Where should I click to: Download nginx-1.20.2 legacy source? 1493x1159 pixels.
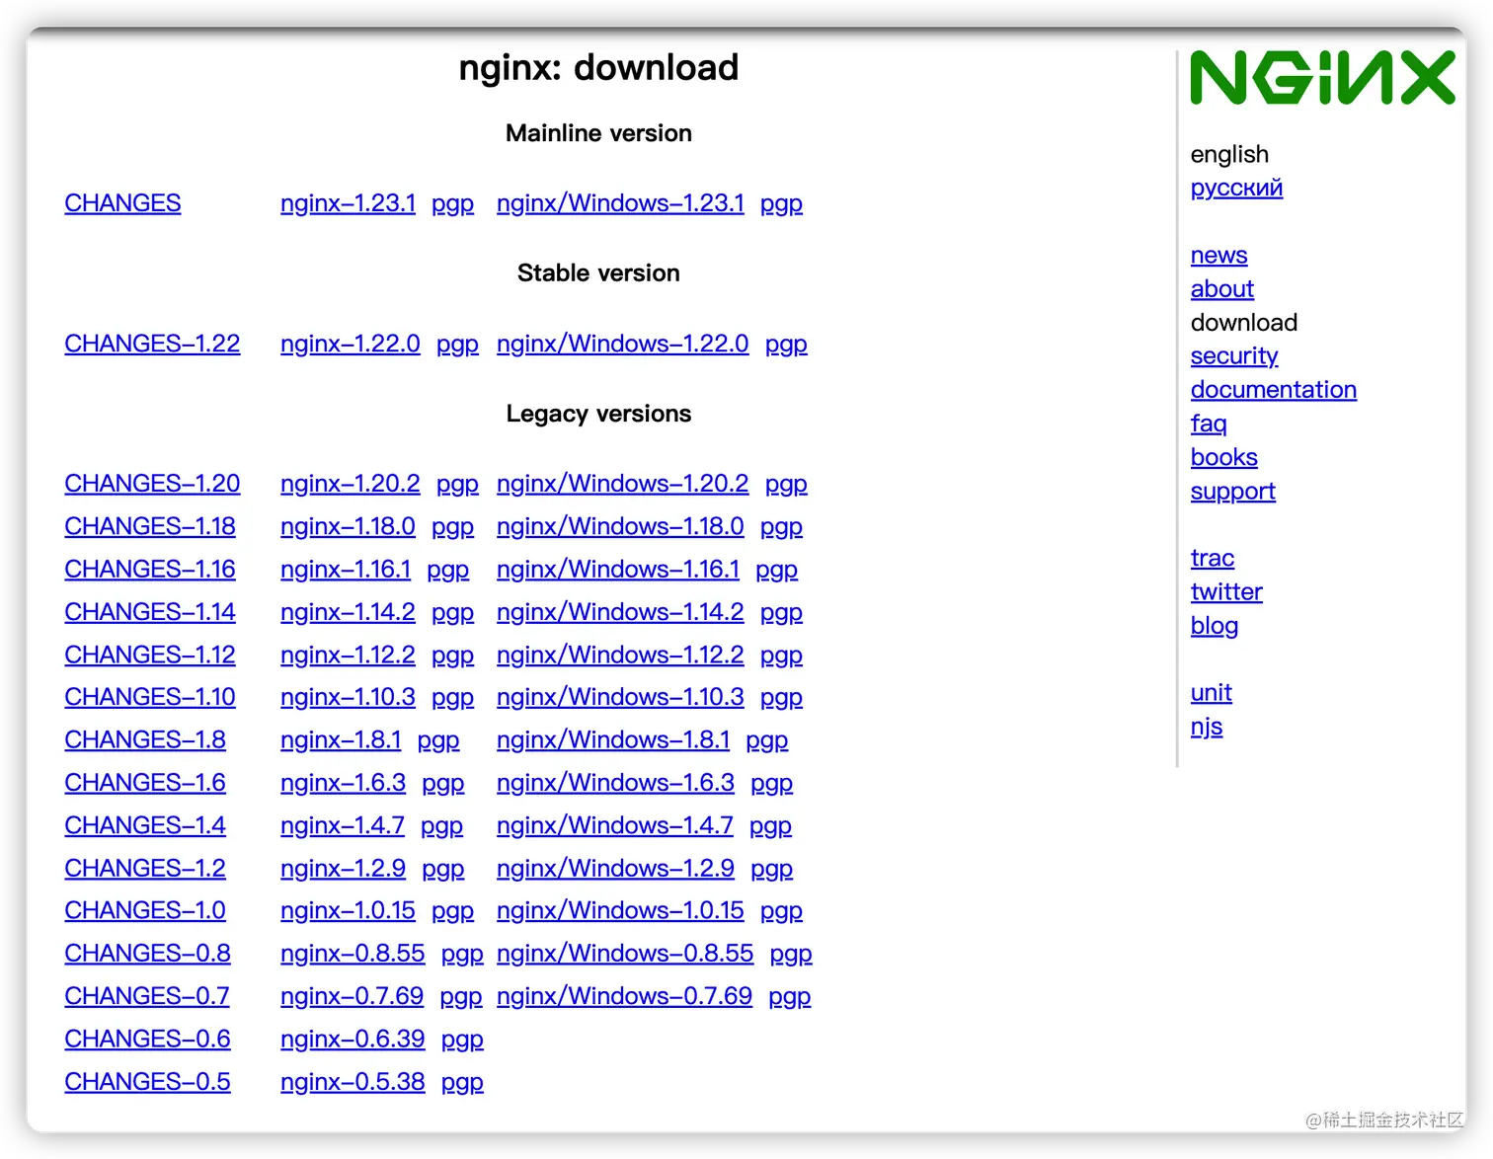pos(351,484)
